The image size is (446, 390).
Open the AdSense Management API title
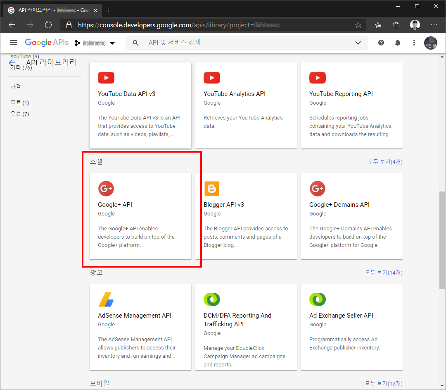point(135,316)
